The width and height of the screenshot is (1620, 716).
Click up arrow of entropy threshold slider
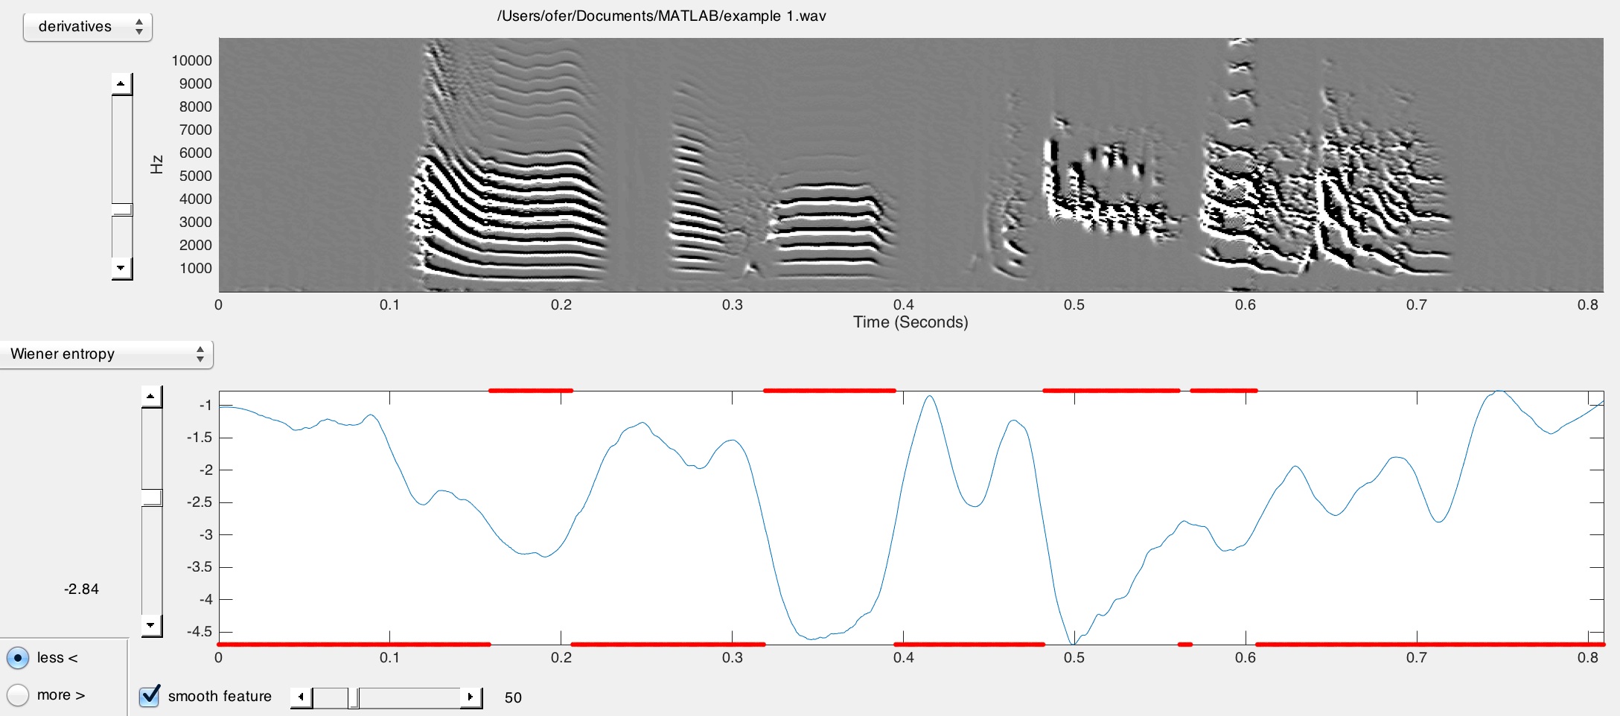151,397
